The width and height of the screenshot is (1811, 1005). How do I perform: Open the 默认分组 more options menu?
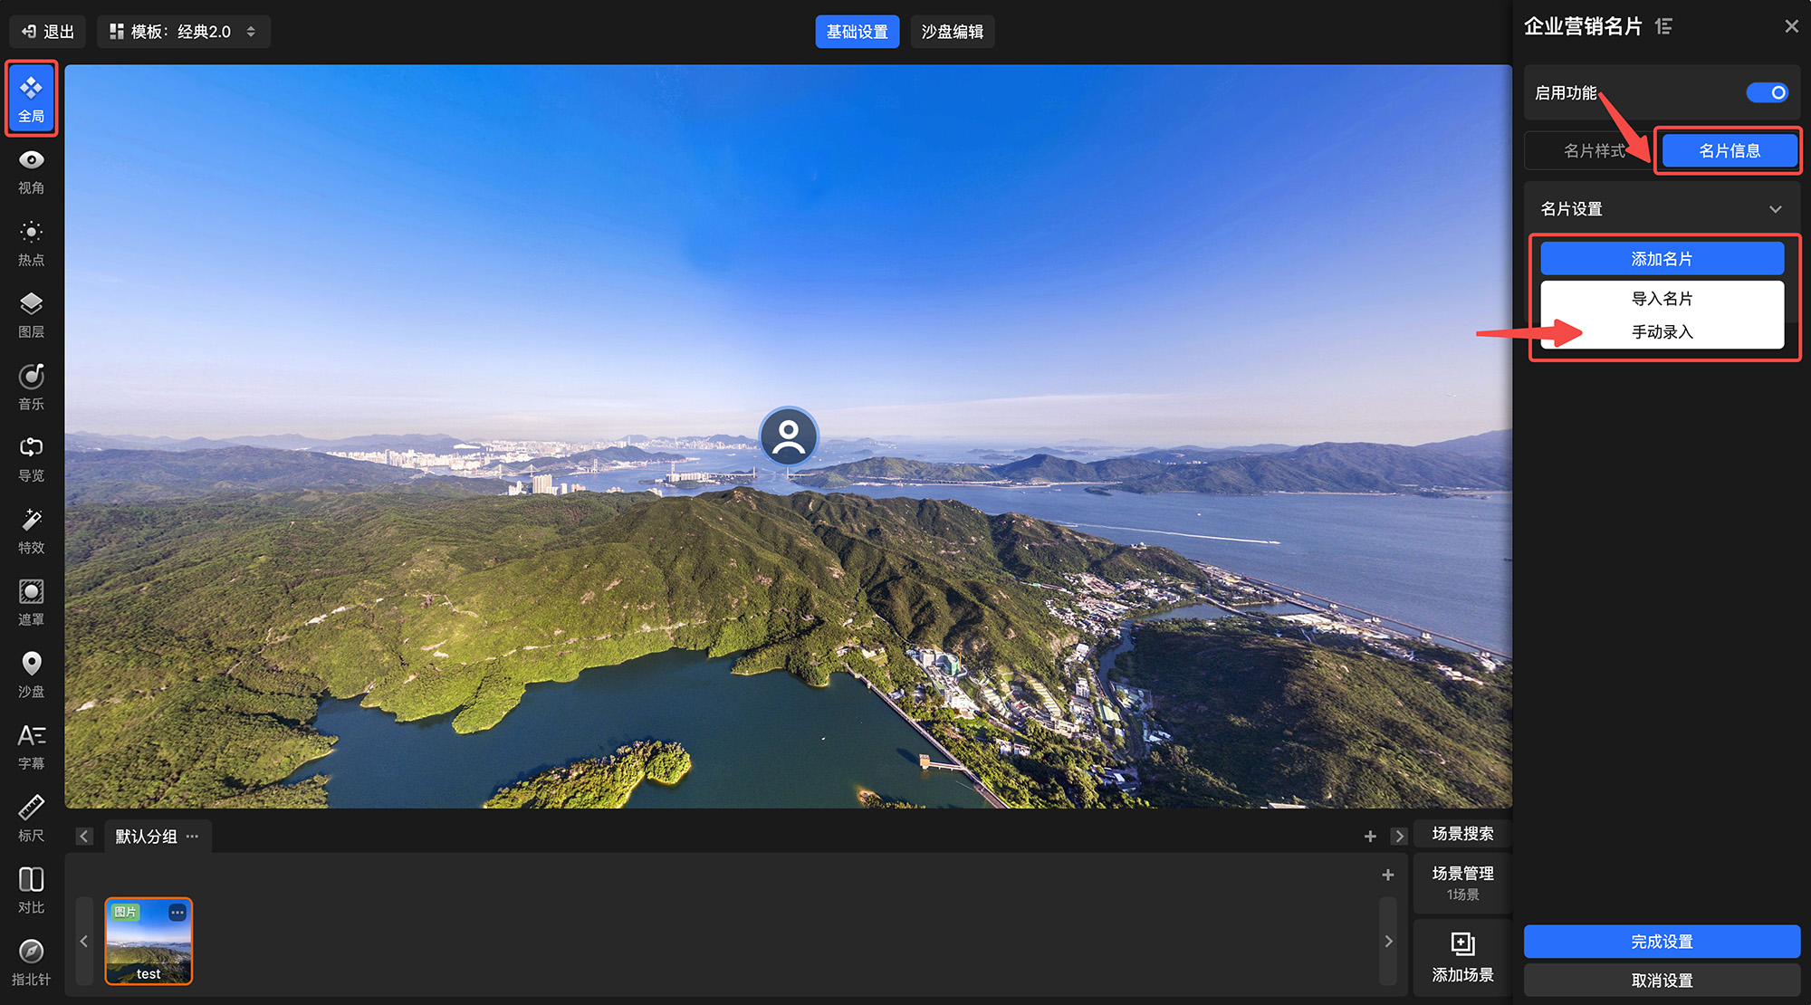click(x=192, y=837)
